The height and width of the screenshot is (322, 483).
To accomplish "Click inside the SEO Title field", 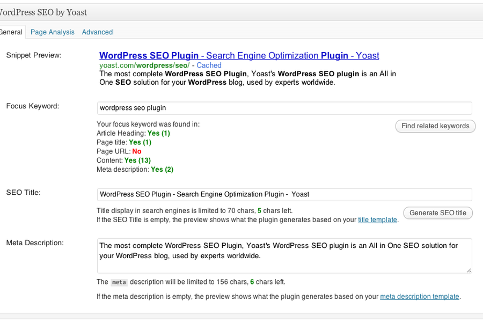I will click(x=284, y=194).
